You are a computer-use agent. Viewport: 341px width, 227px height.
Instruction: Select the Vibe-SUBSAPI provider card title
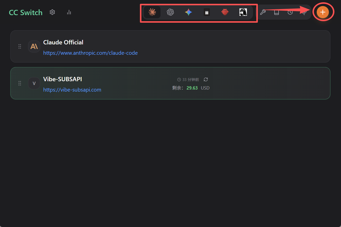point(63,79)
